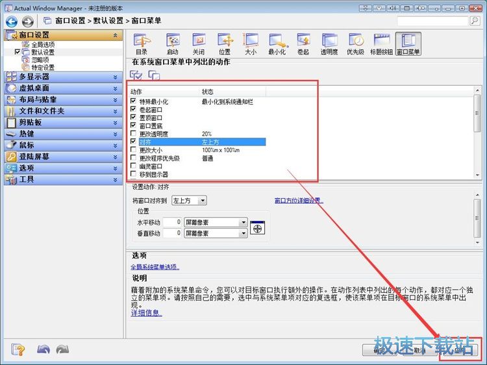Enable the 更改大小 action checkbox

133,149
